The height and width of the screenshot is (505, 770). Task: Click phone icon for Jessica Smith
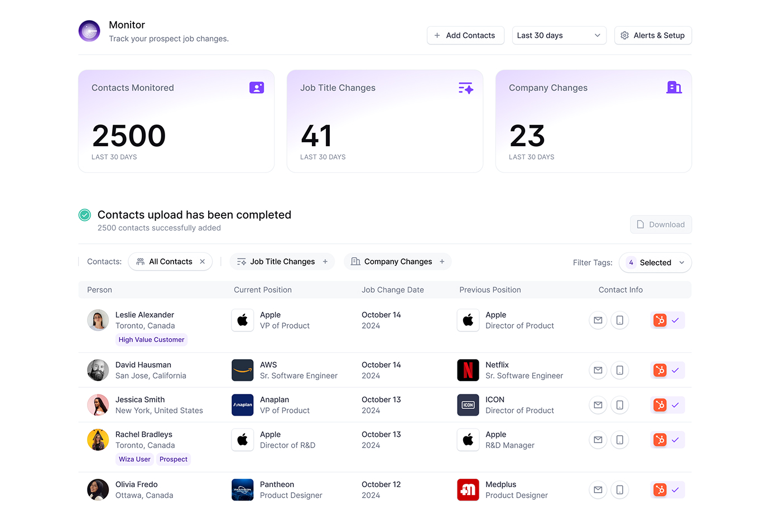[620, 405]
